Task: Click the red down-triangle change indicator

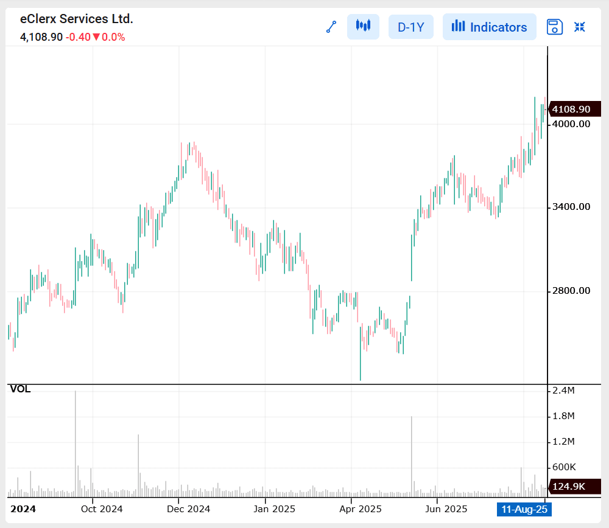Action: pos(96,37)
